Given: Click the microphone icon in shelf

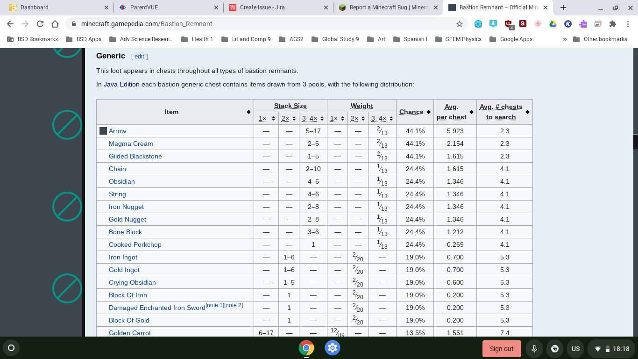Looking at the screenshot, I should click(x=534, y=349).
